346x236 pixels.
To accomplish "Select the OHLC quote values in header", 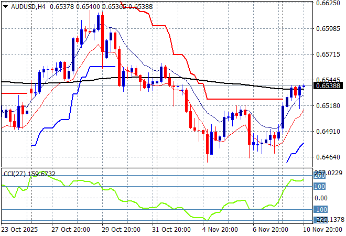I will click(101, 7).
